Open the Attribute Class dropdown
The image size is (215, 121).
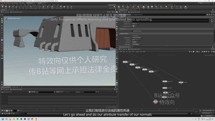click(x=135, y=24)
